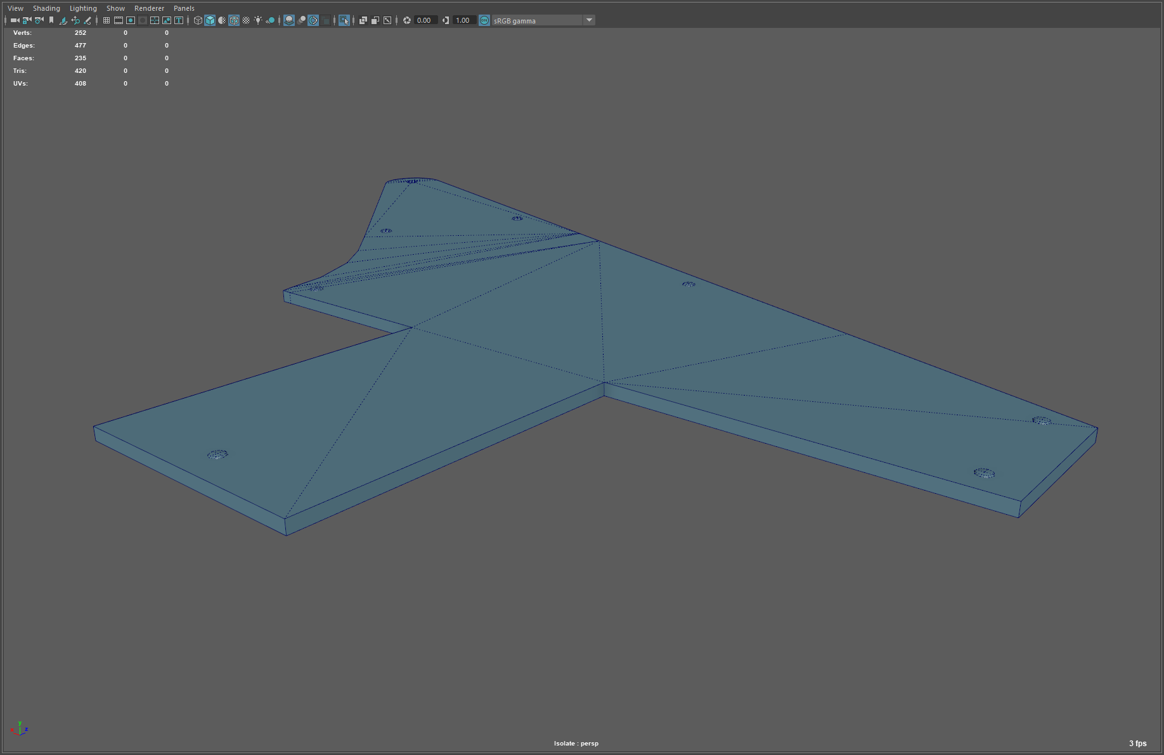Open the Panels menu
The image size is (1164, 755).
pos(184,8)
